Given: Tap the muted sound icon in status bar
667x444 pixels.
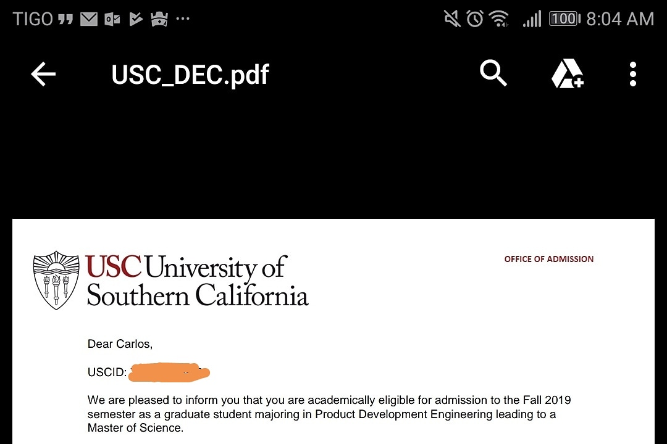Looking at the screenshot, I should (451, 18).
